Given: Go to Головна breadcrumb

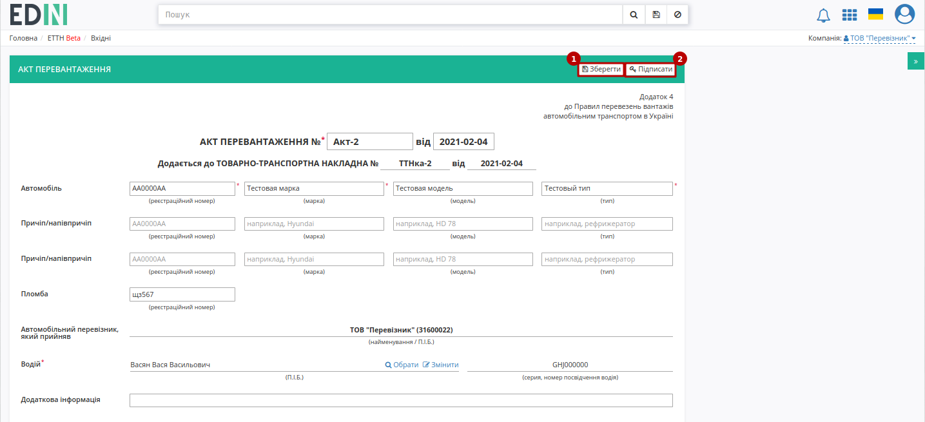Looking at the screenshot, I should point(23,38).
